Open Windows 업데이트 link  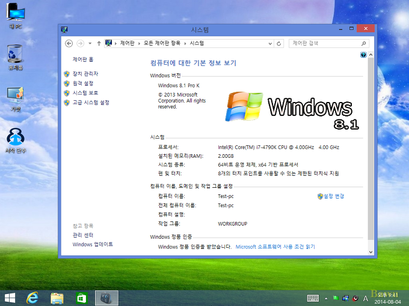[93, 244]
